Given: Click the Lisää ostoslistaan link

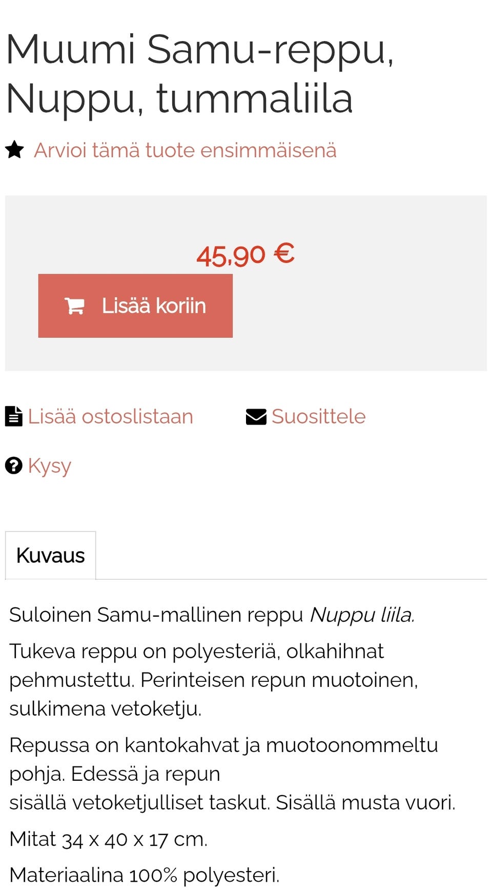Looking at the screenshot, I should pos(111,416).
